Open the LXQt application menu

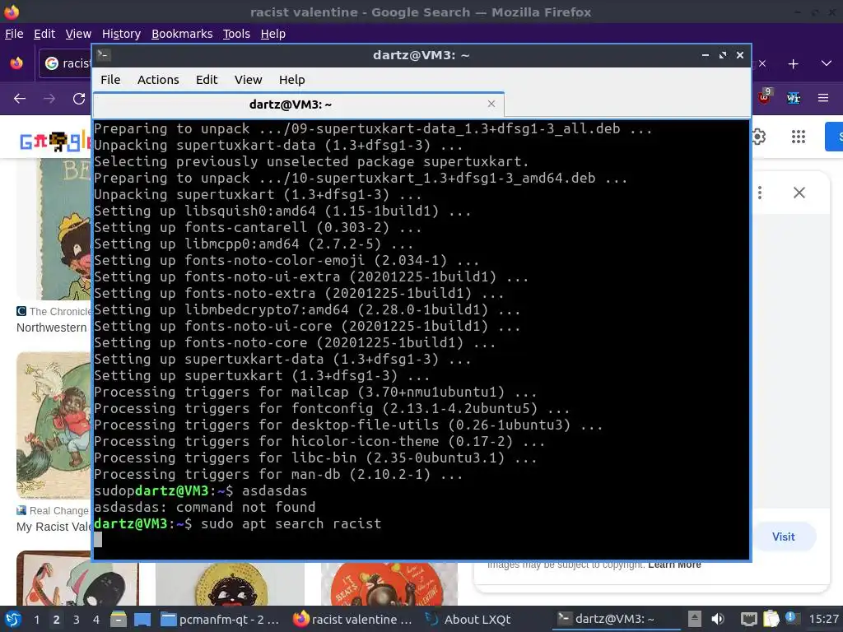pyautogui.click(x=13, y=619)
